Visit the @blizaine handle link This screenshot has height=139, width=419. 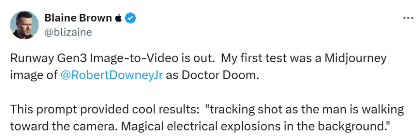point(68,32)
